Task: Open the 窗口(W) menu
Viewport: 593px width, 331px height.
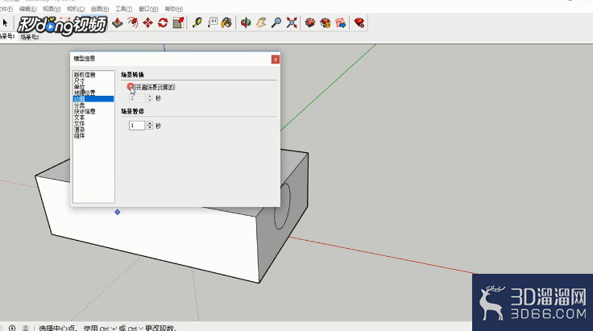Action: pos(148,9)
